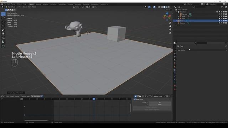
Task: Select the Rotate tool
Action: coord(3,26)
